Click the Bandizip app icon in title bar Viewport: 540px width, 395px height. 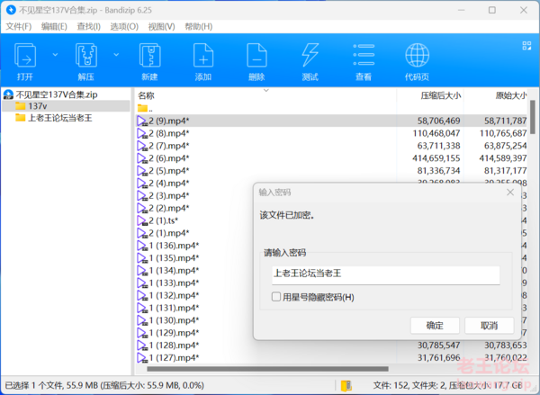click(x=11, y=10)
